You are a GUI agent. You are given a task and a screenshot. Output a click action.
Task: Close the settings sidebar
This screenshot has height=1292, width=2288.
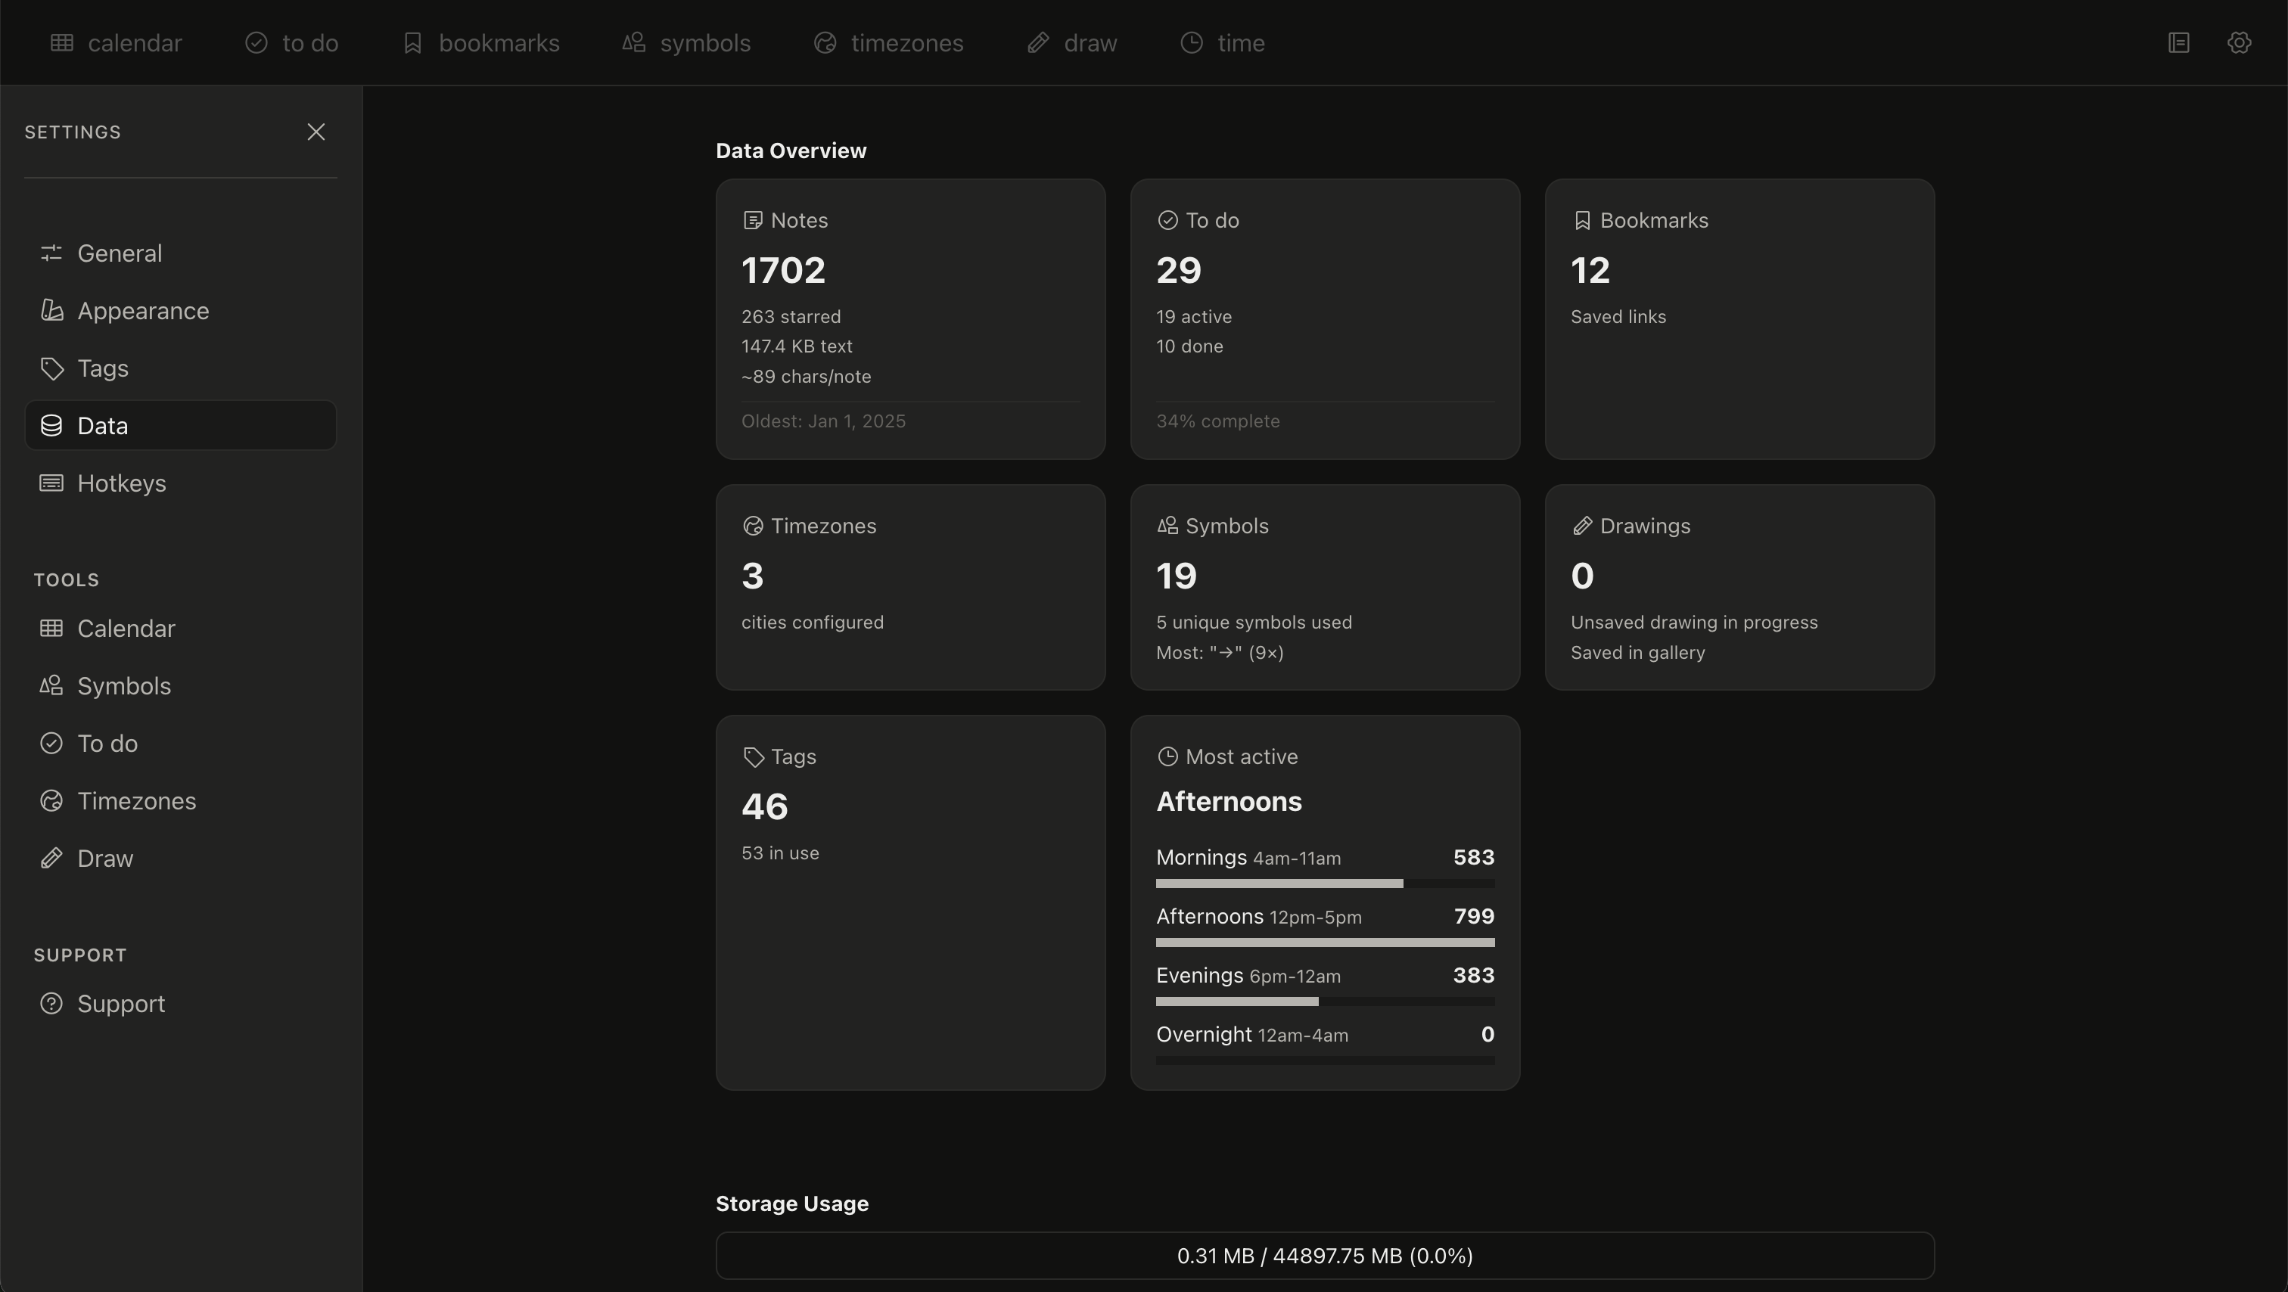point(316,132)
